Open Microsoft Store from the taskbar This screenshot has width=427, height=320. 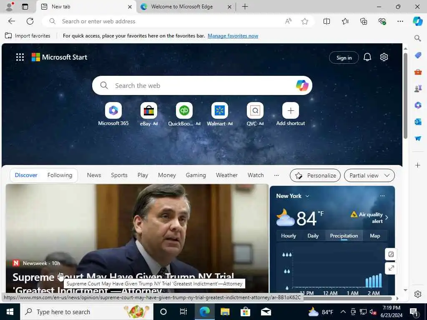(245, 312)
